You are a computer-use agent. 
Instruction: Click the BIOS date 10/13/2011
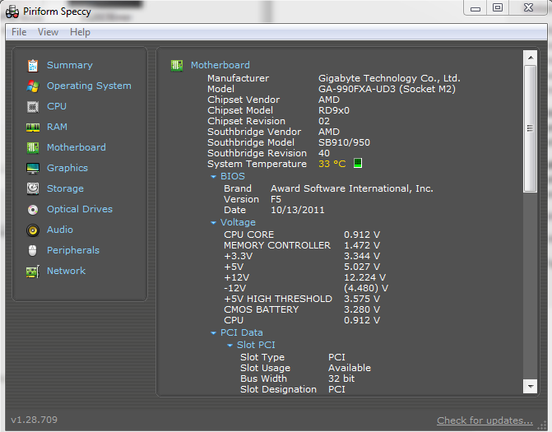click(298, 210)
